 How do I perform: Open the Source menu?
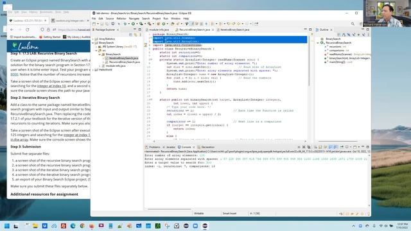point(110,19)
